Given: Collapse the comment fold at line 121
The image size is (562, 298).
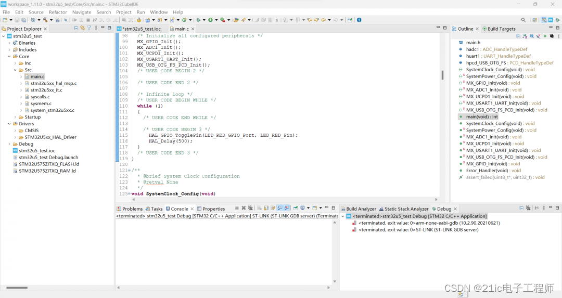Looking at the screenshot, I should pos(130,171).
